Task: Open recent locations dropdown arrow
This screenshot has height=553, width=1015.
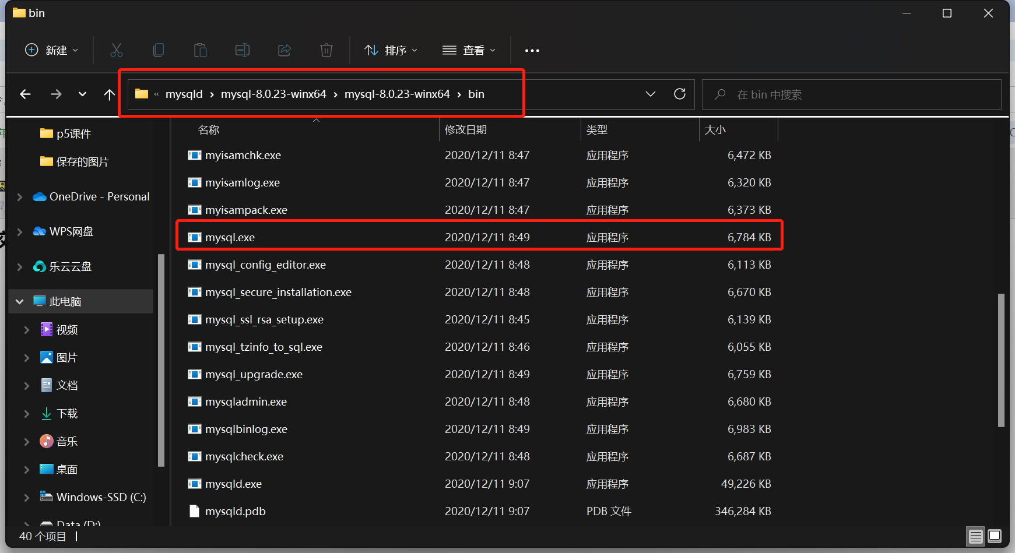Action: [x=82, y=94]
